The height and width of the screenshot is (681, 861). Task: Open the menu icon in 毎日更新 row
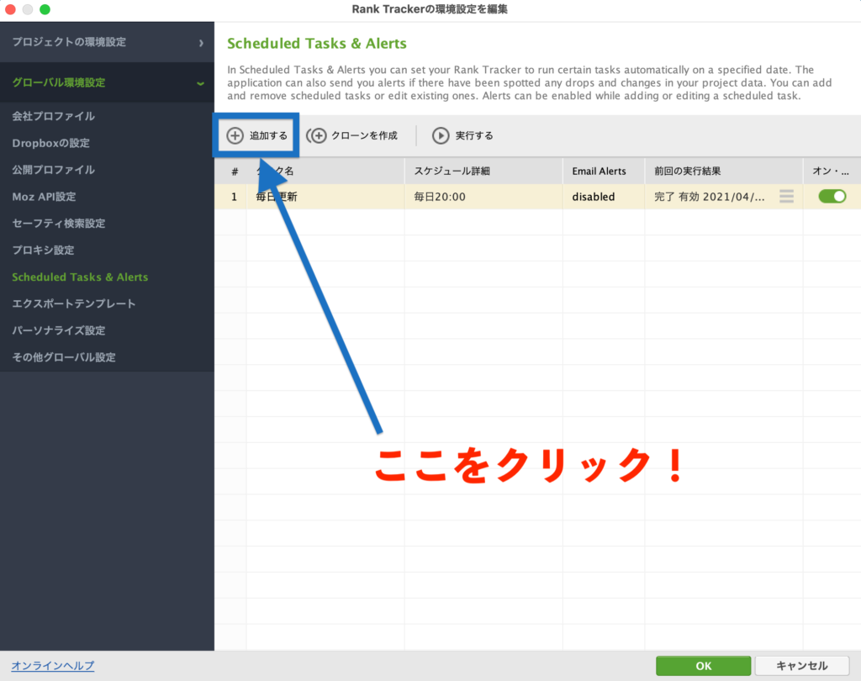[786, 197]
